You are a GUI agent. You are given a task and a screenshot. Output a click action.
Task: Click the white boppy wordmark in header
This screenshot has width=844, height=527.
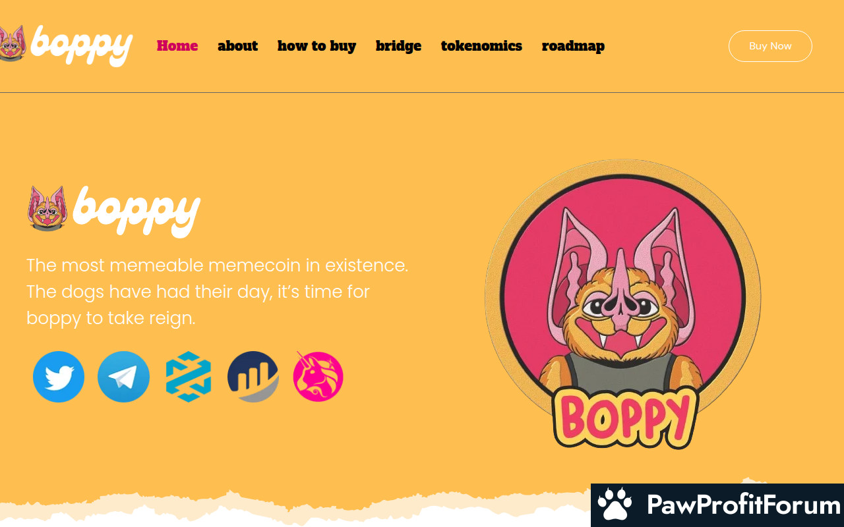(82, 46)
